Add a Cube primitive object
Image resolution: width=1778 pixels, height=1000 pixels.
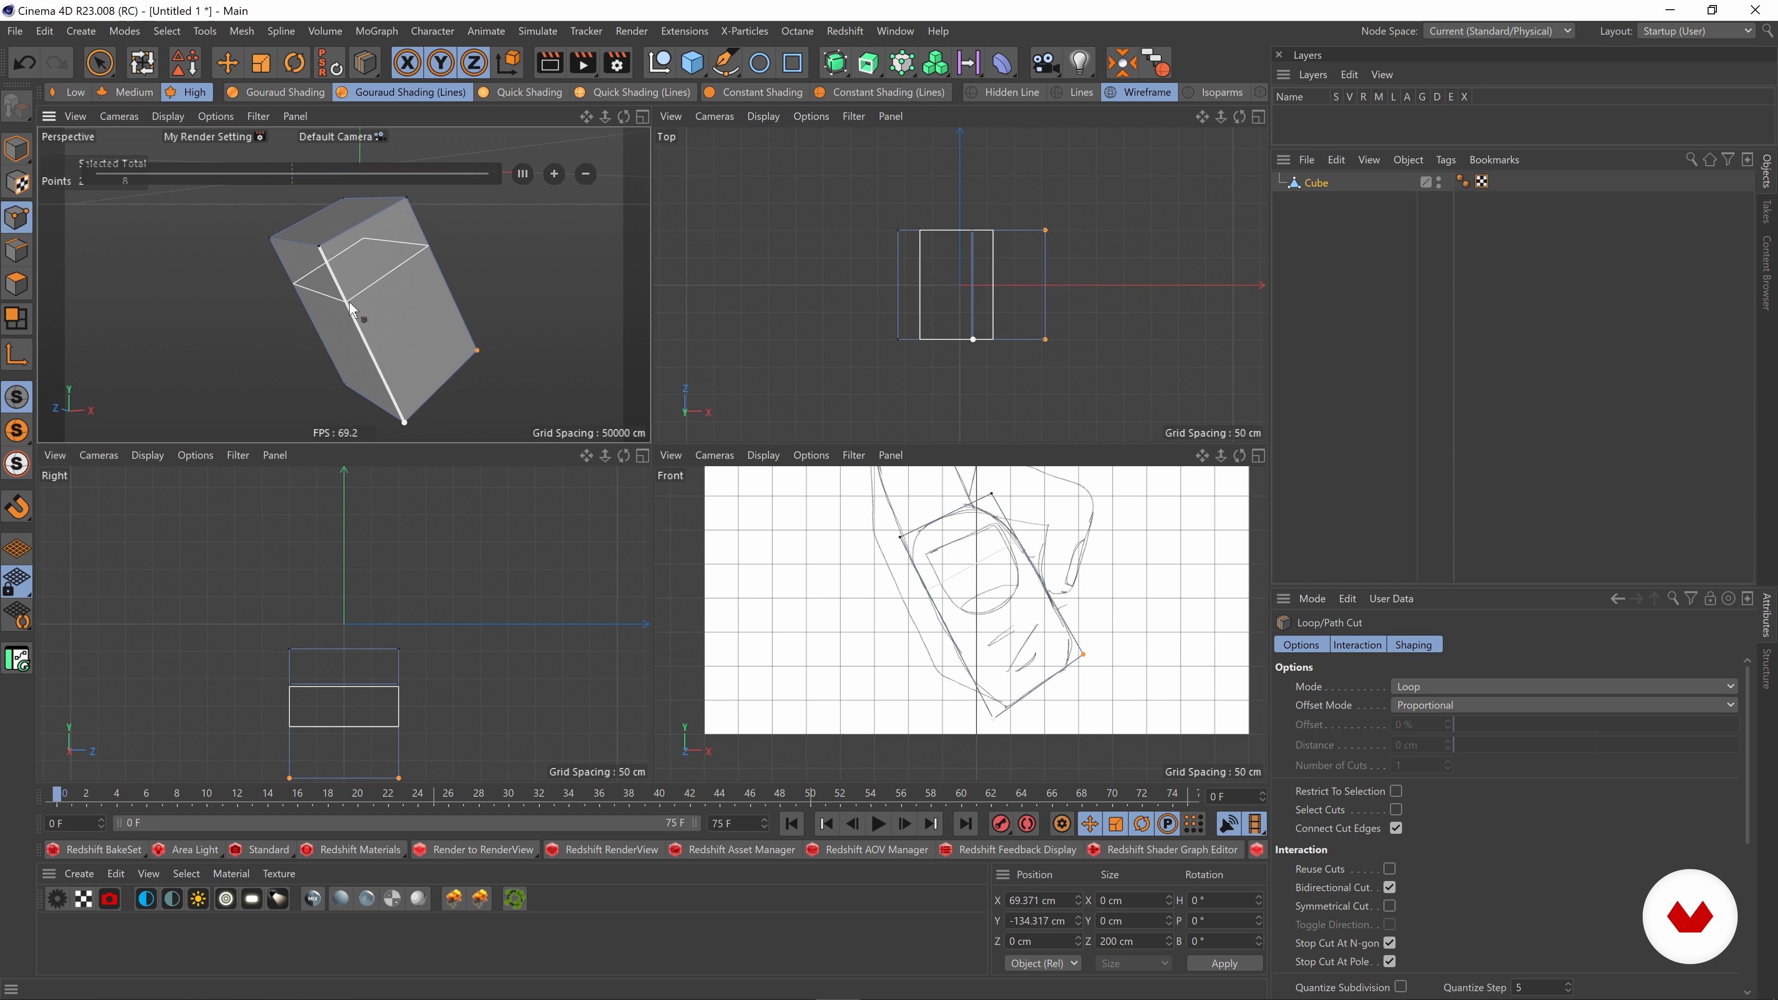click(x=692, y=63)
